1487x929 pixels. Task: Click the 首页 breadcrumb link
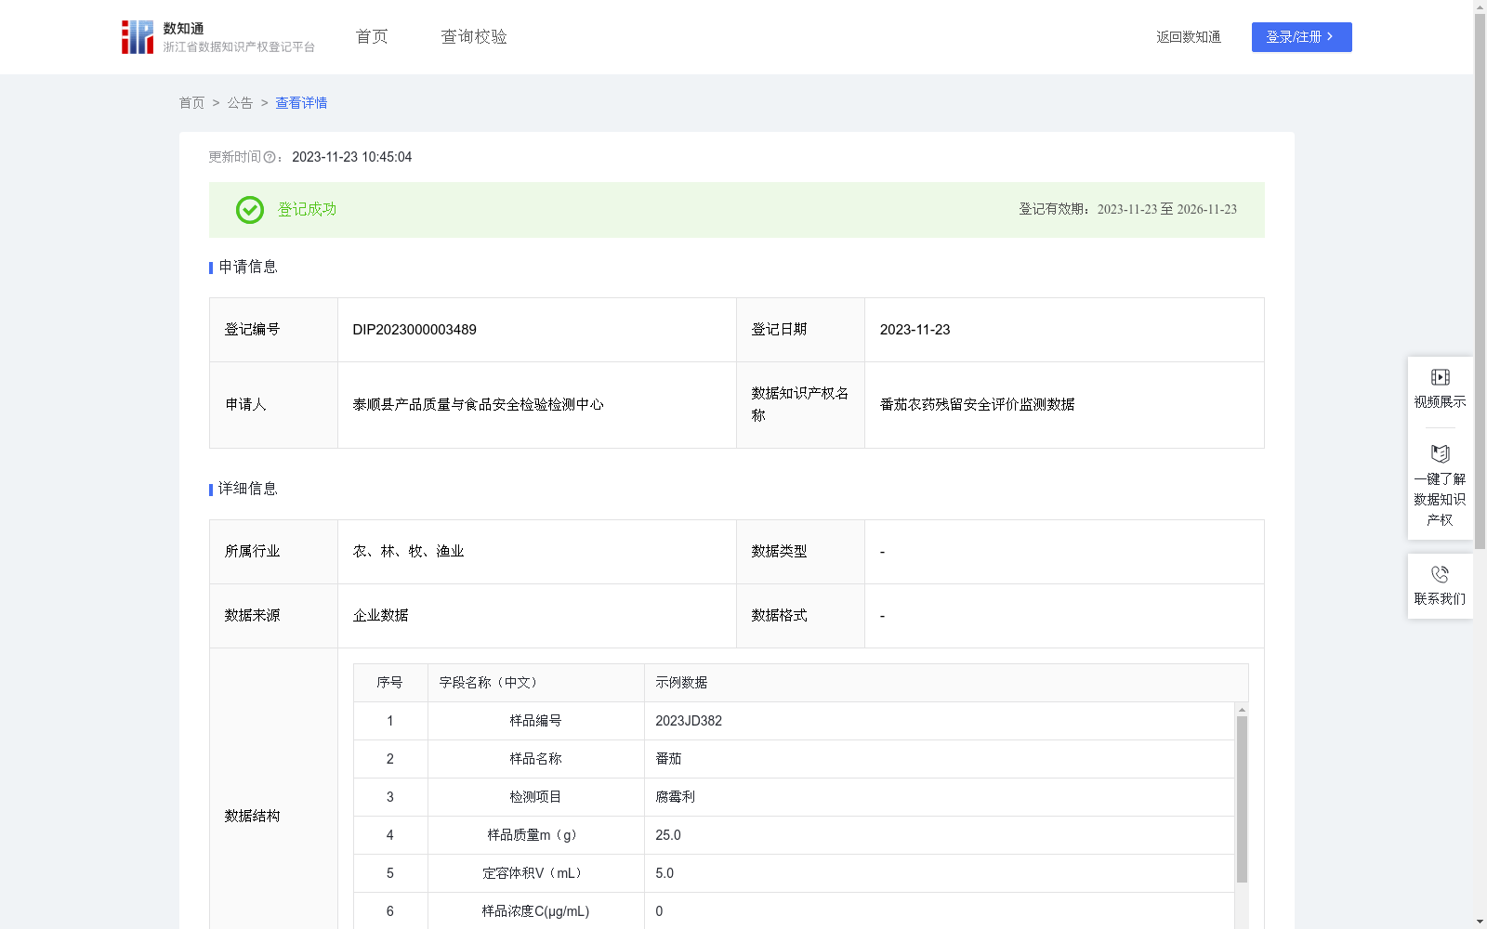pyautogui.click(x=191, y=103)
